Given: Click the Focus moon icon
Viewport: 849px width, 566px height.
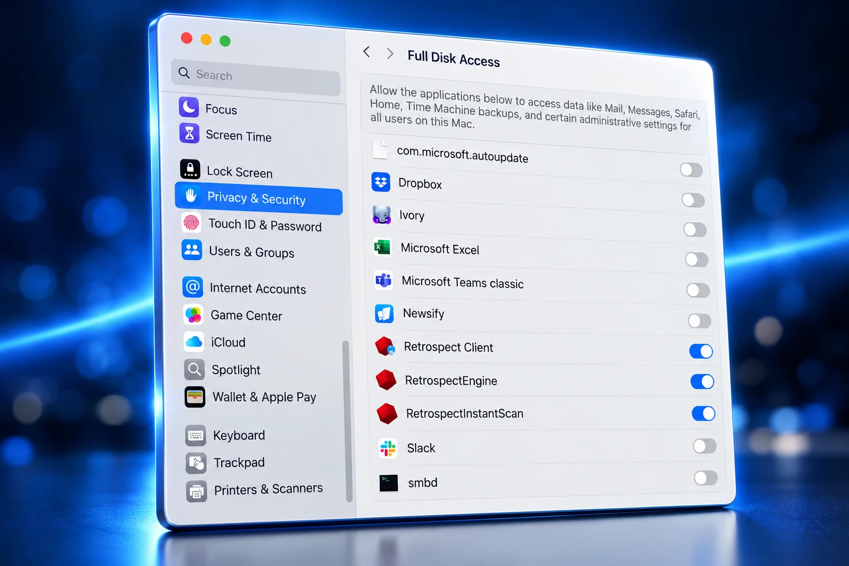Looking at the screenshot, I should [x=189, y=107].
